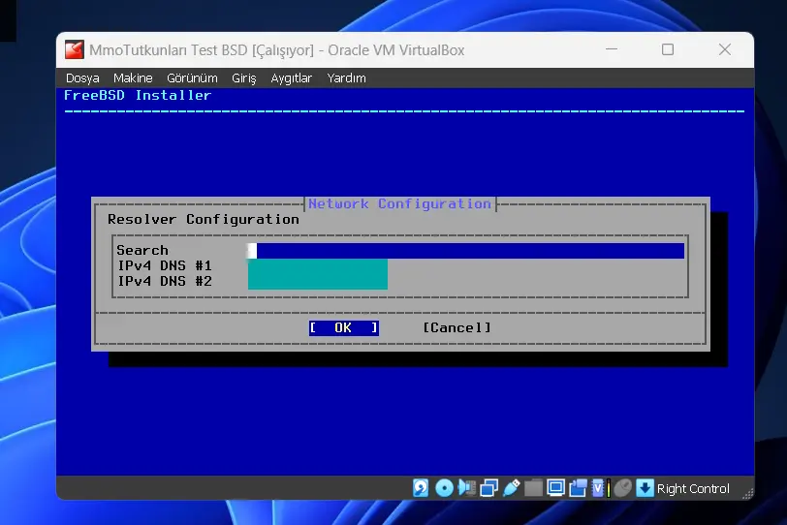Click the window resize grip corner
The image size is (787, 525).
pos(747,493)
